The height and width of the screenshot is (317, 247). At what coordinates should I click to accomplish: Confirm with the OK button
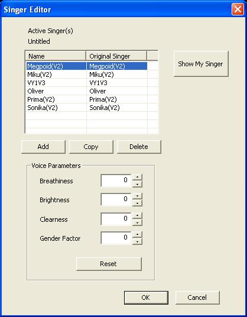(146, 297)
